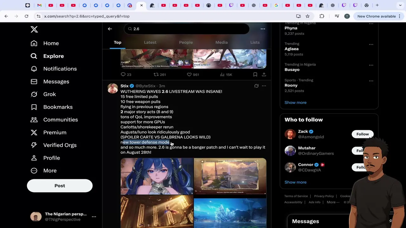The width and height of the screenshot is (406, 228).
Task: Open options for Busayo trend
Action: click(x=371, y=65)
